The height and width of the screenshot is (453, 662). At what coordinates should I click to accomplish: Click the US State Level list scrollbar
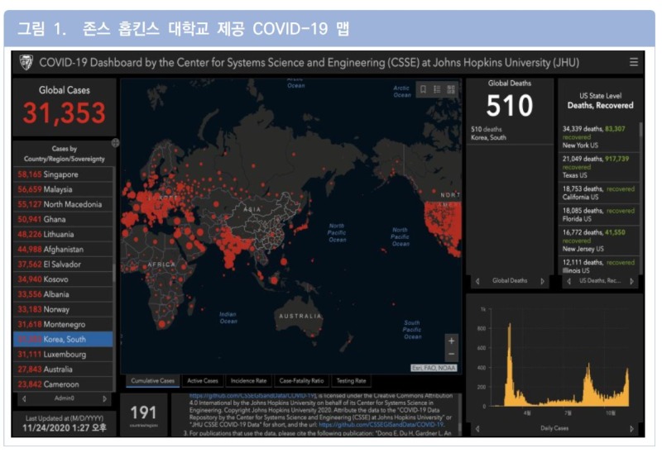click(641, 131)
